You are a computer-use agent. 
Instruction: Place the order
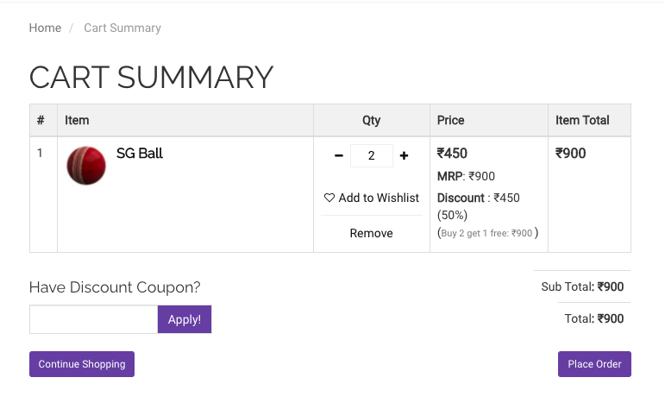point(594,364)
